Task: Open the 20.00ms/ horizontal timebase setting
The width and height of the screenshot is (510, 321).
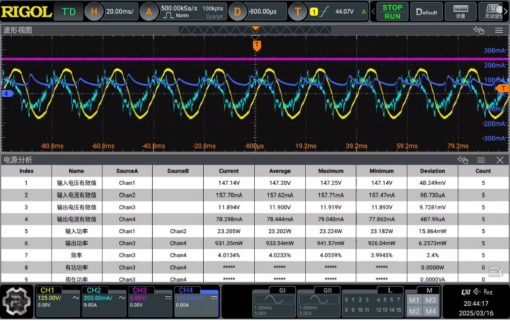Action: (x=120, y=12)
